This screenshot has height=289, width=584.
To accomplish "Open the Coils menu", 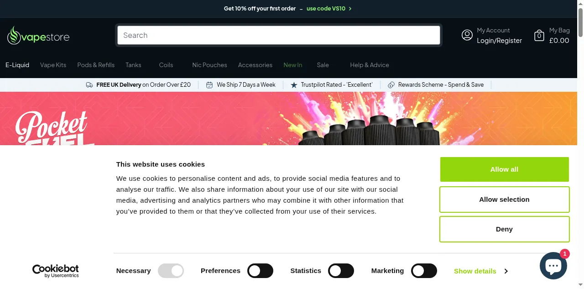I will [166, 65].
